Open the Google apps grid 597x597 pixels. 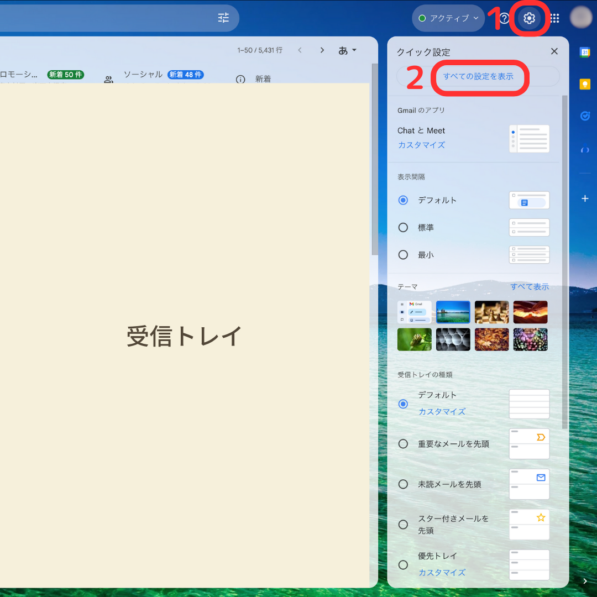pos(554,18)
